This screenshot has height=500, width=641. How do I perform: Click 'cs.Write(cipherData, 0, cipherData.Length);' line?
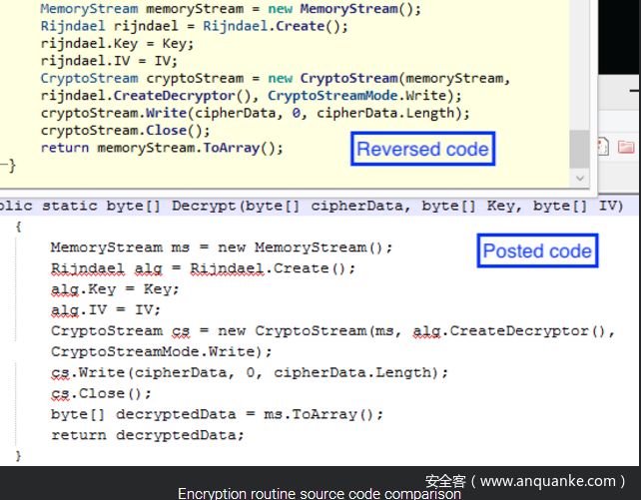pos(250,372)
